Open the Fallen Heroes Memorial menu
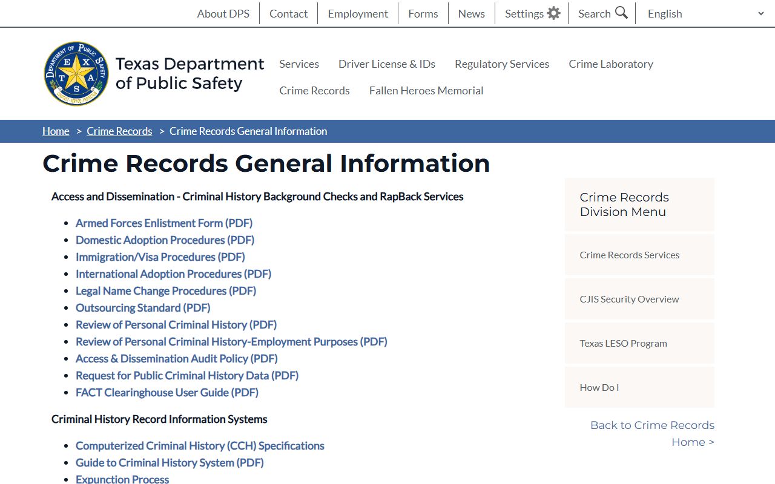This screenshot has width=775, height=484. (x=426, y=91)
